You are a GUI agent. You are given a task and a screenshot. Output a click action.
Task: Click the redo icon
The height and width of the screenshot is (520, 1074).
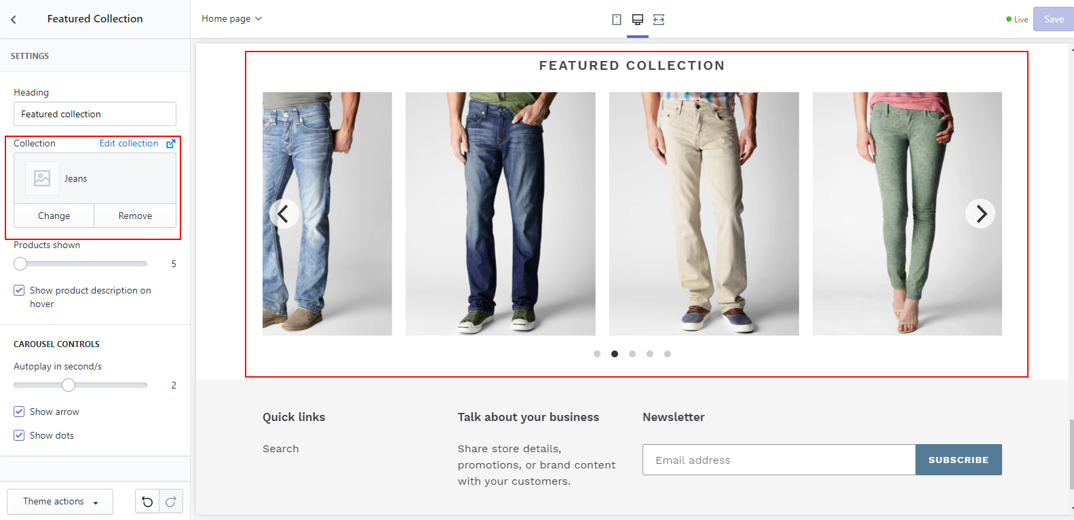click(x=171, y=502)
